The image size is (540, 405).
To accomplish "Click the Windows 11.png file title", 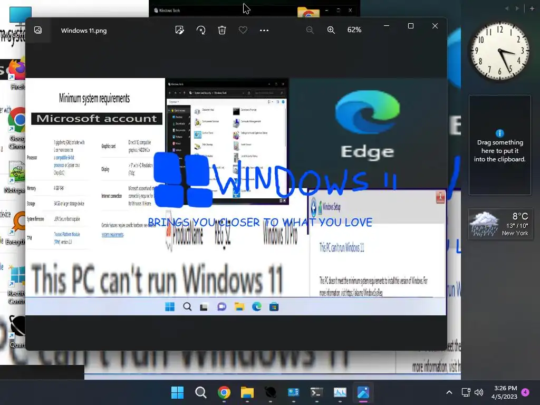I will (84, 31).
